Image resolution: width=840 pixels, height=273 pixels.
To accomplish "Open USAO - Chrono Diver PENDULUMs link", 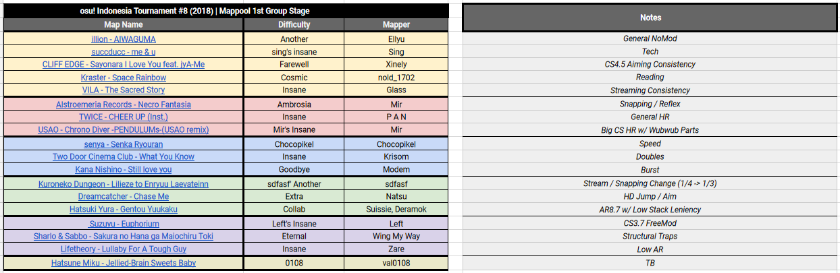I will pos(124,130).
